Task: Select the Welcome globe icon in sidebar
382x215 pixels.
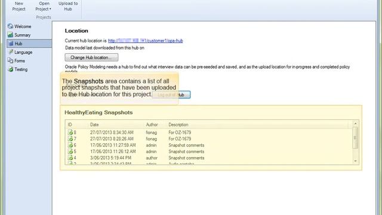Action: [10, 26]
